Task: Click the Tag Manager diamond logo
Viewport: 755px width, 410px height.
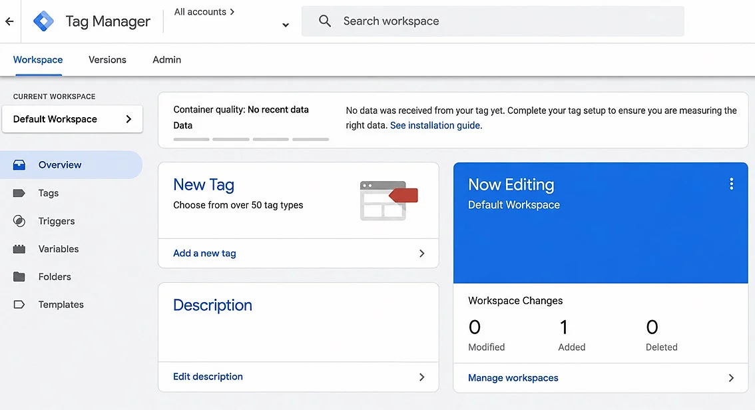Action: tap(43, 21)
